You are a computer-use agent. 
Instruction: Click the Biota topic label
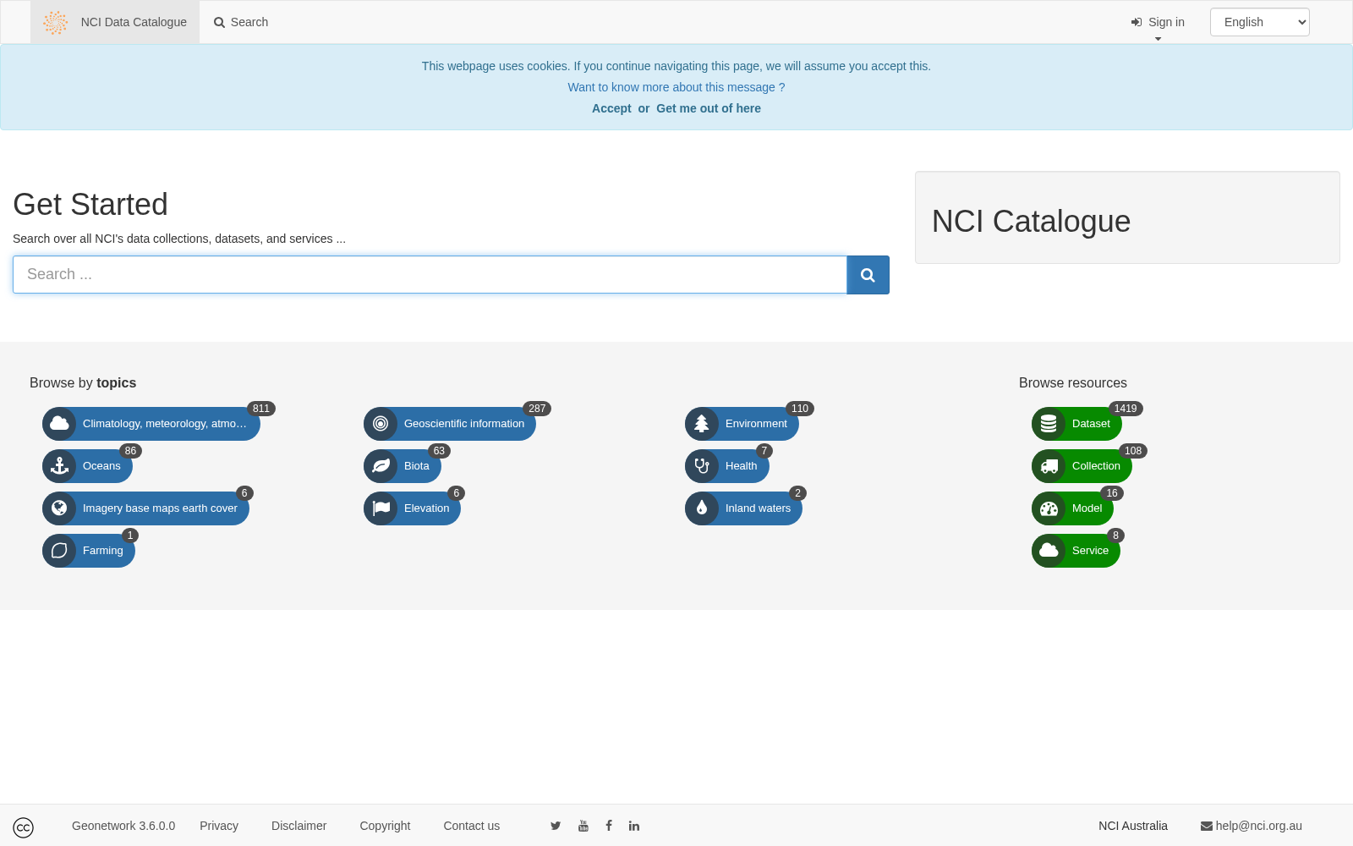click(x=417, y=466)
